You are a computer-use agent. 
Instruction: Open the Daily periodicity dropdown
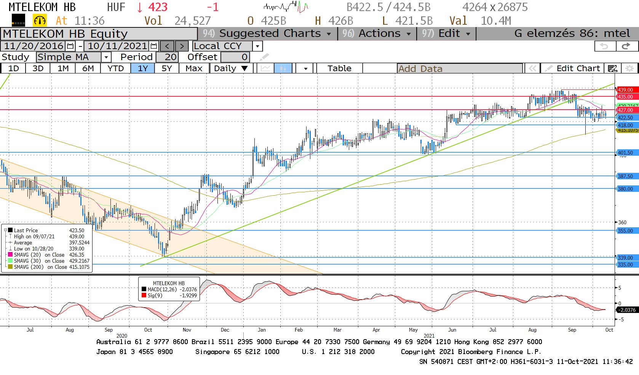click(231, 68)
